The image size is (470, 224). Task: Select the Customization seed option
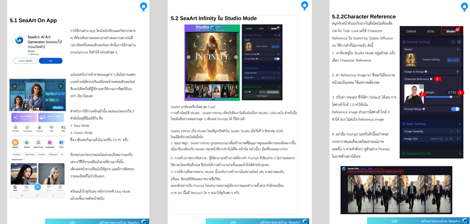(x=273, y=92)
